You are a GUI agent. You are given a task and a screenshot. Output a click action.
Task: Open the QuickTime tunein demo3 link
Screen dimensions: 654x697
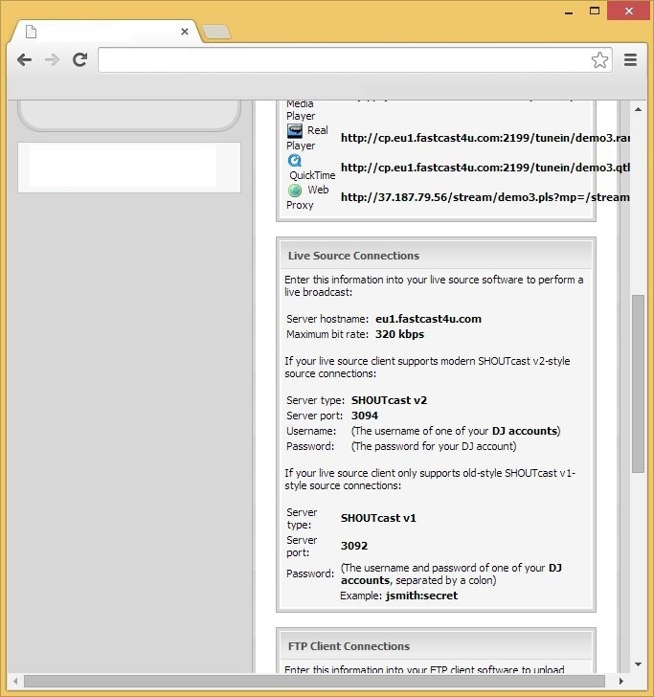click(485, 168)
